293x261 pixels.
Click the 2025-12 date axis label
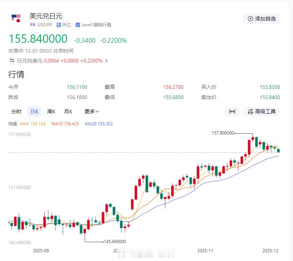tap(270, 251)
